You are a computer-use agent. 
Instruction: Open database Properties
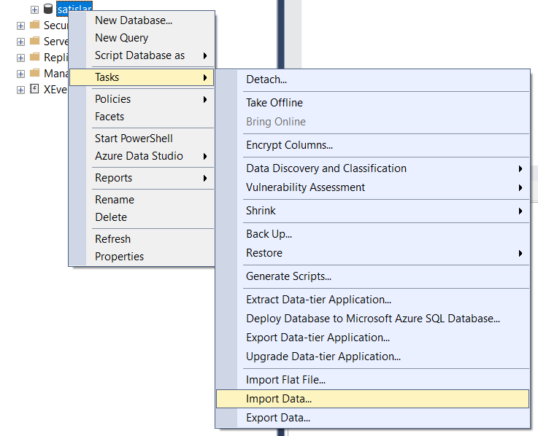pos(142,257)
